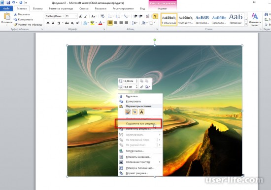
Task: Choose Вставить название in context menu
Action: click(140, 157)
